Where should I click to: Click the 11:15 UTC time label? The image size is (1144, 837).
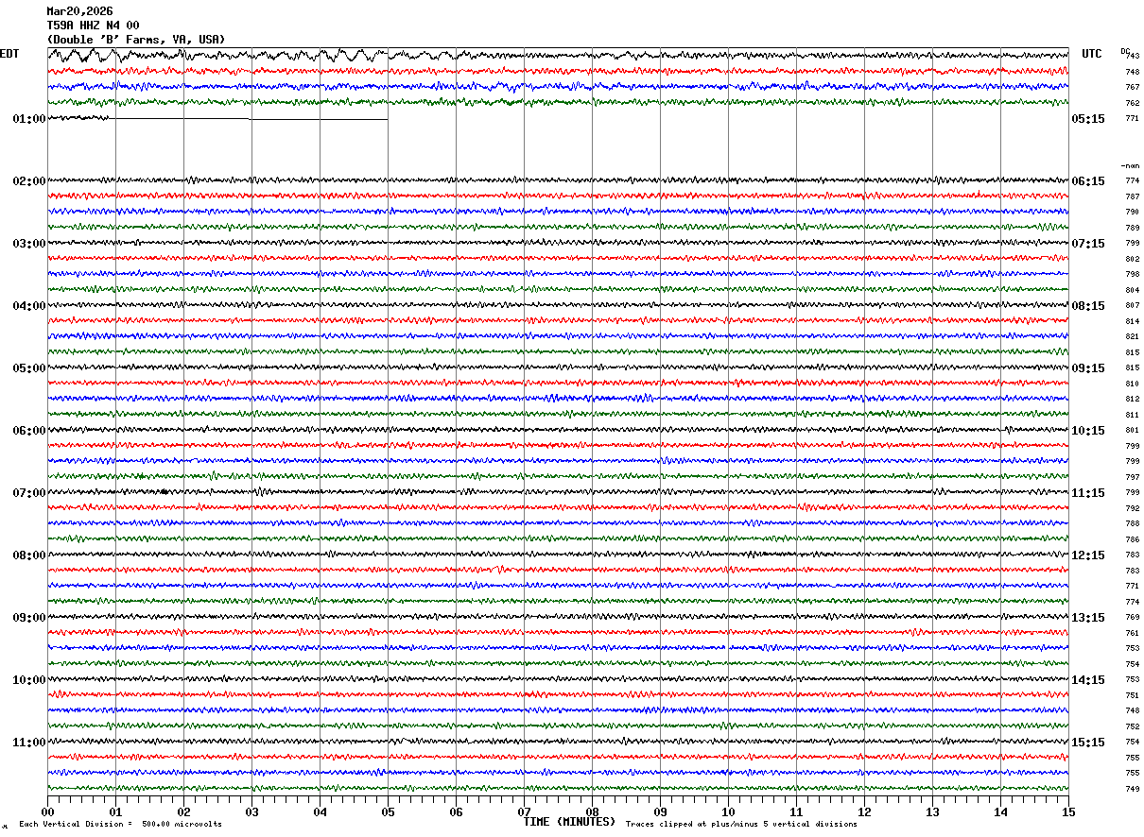point(1088,493)
